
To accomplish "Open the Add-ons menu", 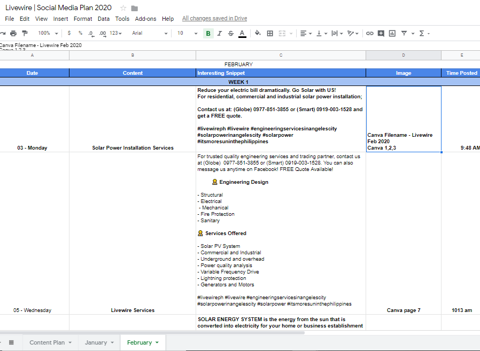I will pyautogui.click(x=145, y=19).
